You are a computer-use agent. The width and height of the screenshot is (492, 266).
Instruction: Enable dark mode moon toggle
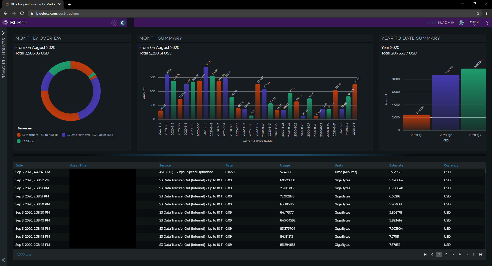click(123, 23)
